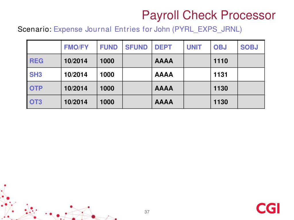The height and width of the screenshot is (220, 294).
Task: Click object code 1130 in OTP row
Action: click(x=221, y=88)
